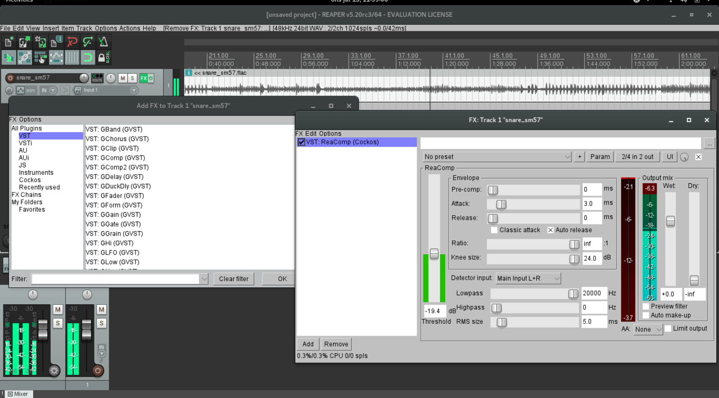Open the No preset dropdown
This screenshot has height=398, width=719.
497,157
